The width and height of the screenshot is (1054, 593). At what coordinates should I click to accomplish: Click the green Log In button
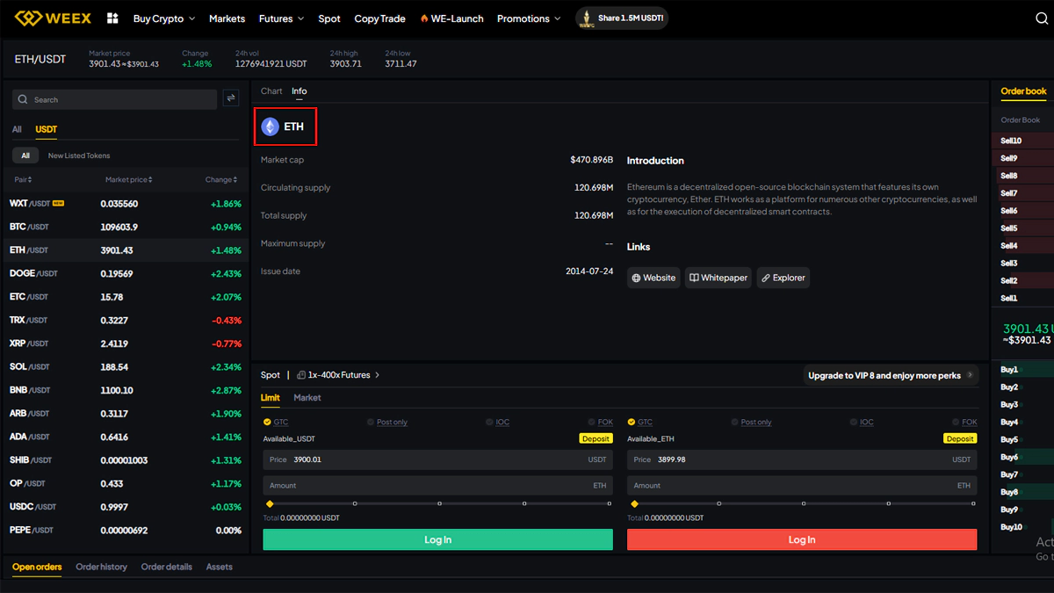437,539
